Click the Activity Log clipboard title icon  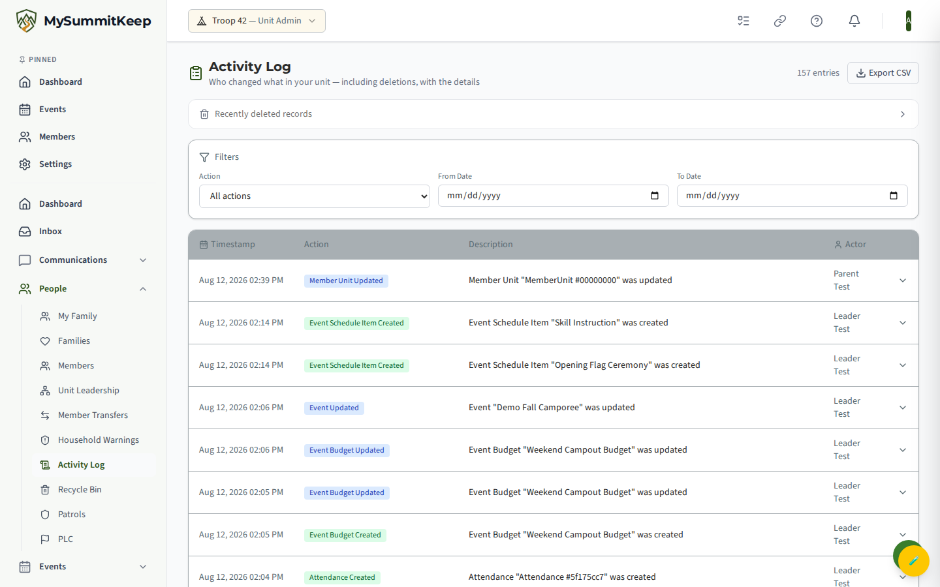[196, 73]
